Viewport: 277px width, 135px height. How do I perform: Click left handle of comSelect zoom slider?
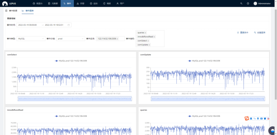point(18,99)
